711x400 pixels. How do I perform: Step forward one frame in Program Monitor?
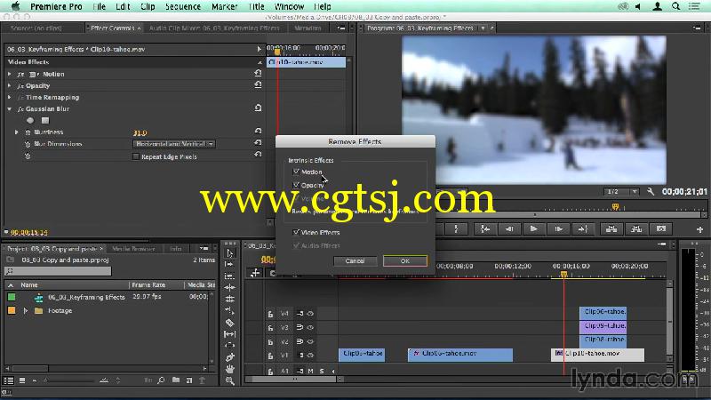[559, 229]
